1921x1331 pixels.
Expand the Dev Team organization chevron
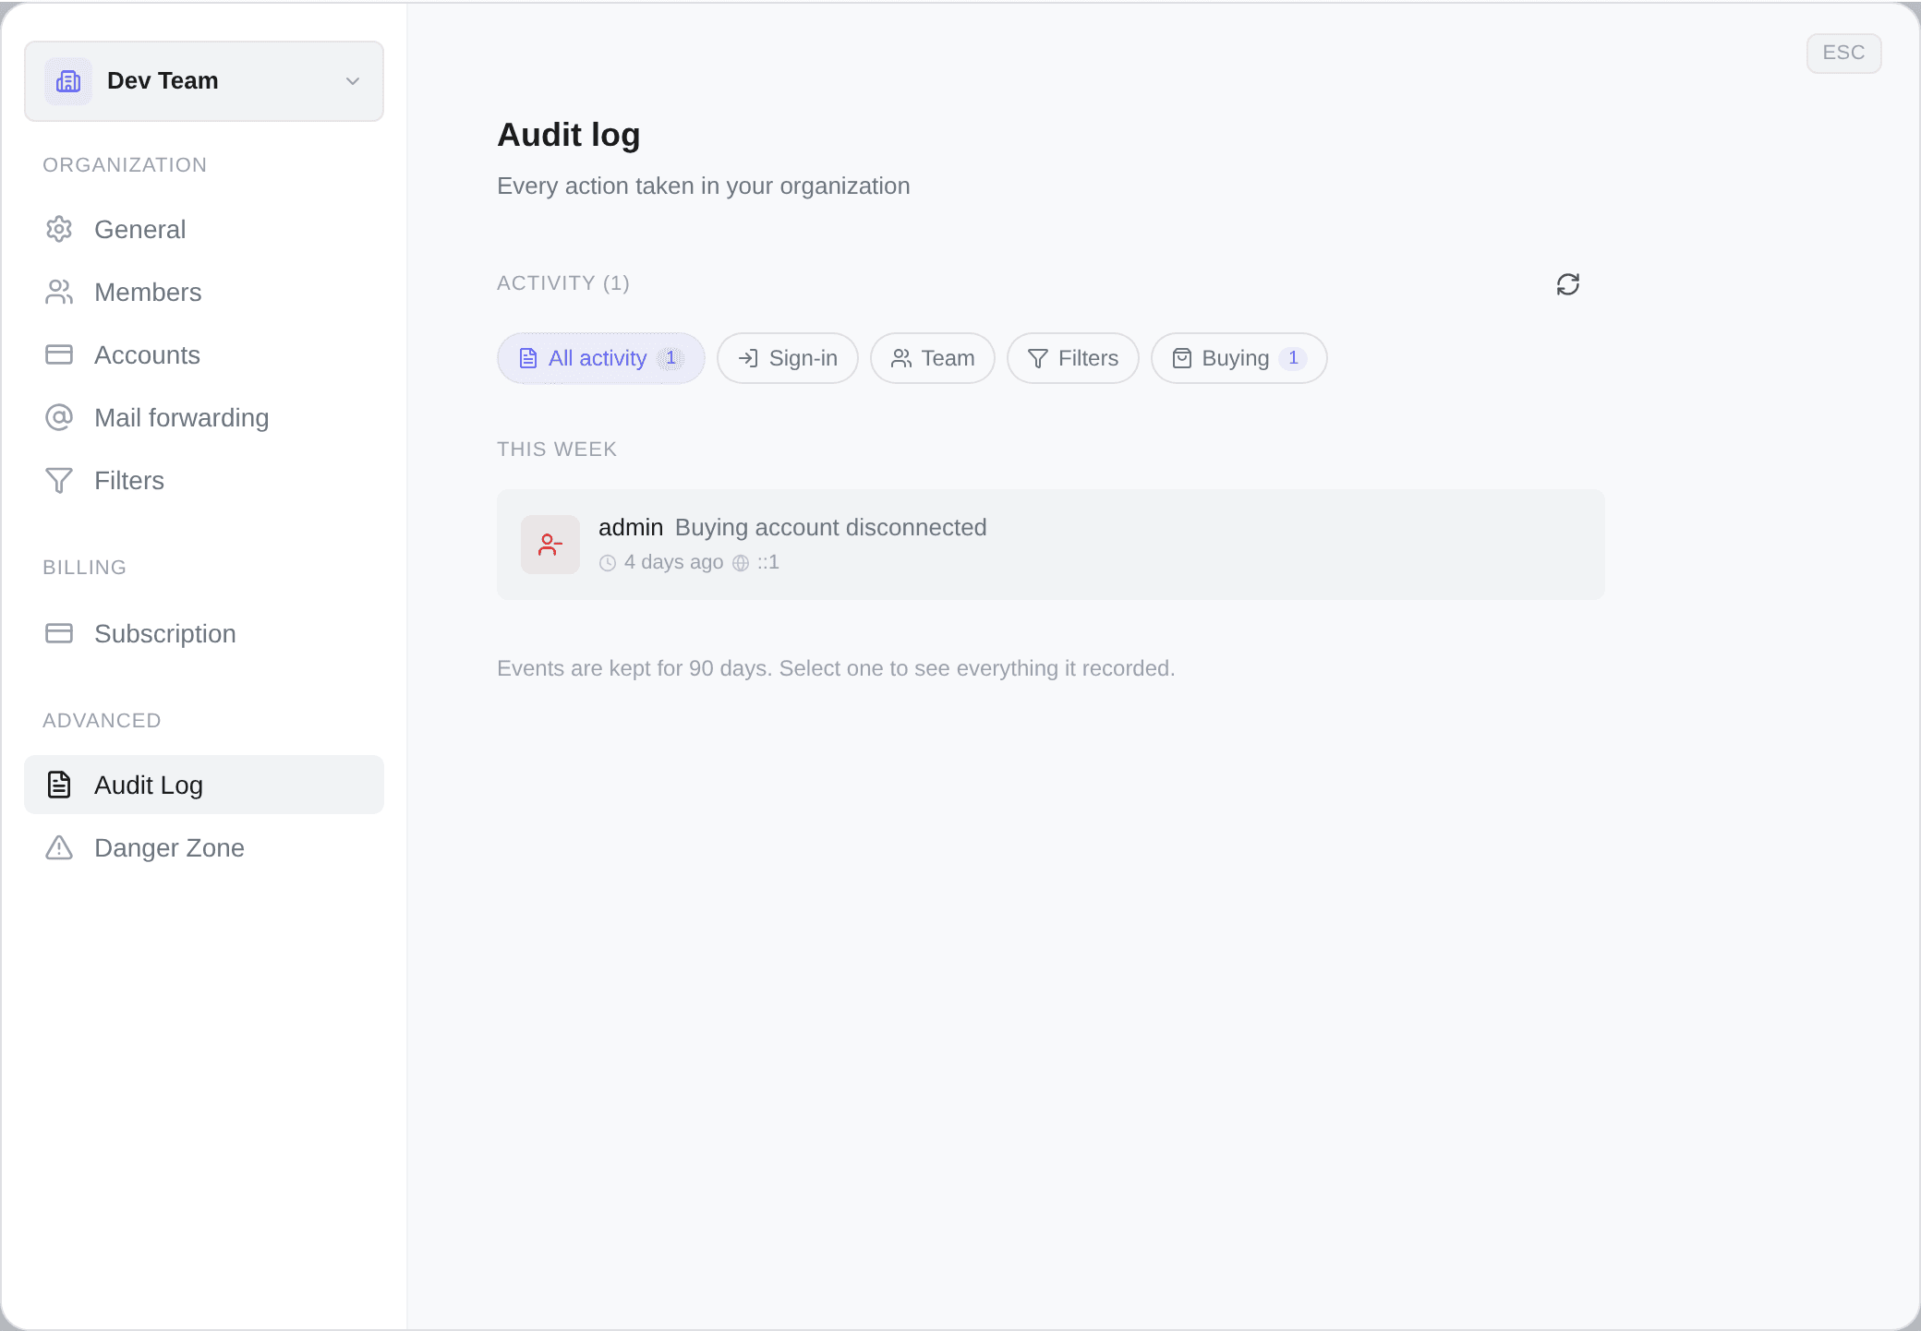click(x=353, y=81)
